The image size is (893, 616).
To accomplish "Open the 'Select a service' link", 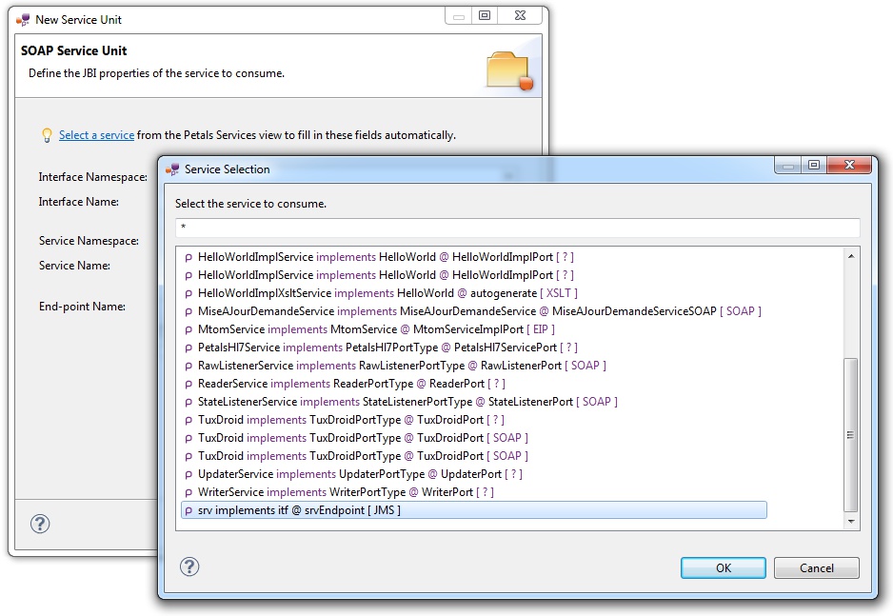I will [96, 135].
